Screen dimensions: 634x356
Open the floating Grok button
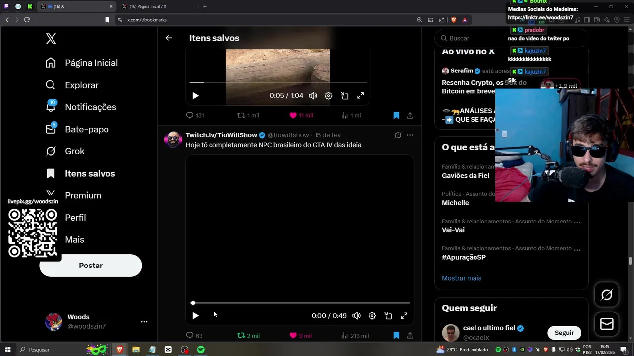click(x=607, y=295)
